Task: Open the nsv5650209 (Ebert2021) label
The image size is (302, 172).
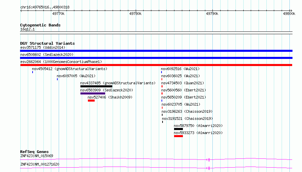Action: [x=184, y=97]
